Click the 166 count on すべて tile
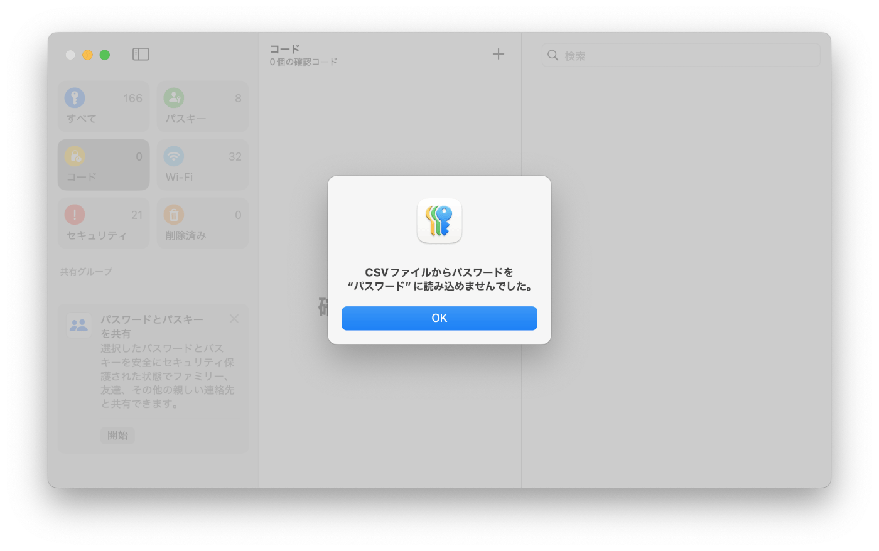The height and width of the screenshot is (551, 879). [x=132, y=99]
